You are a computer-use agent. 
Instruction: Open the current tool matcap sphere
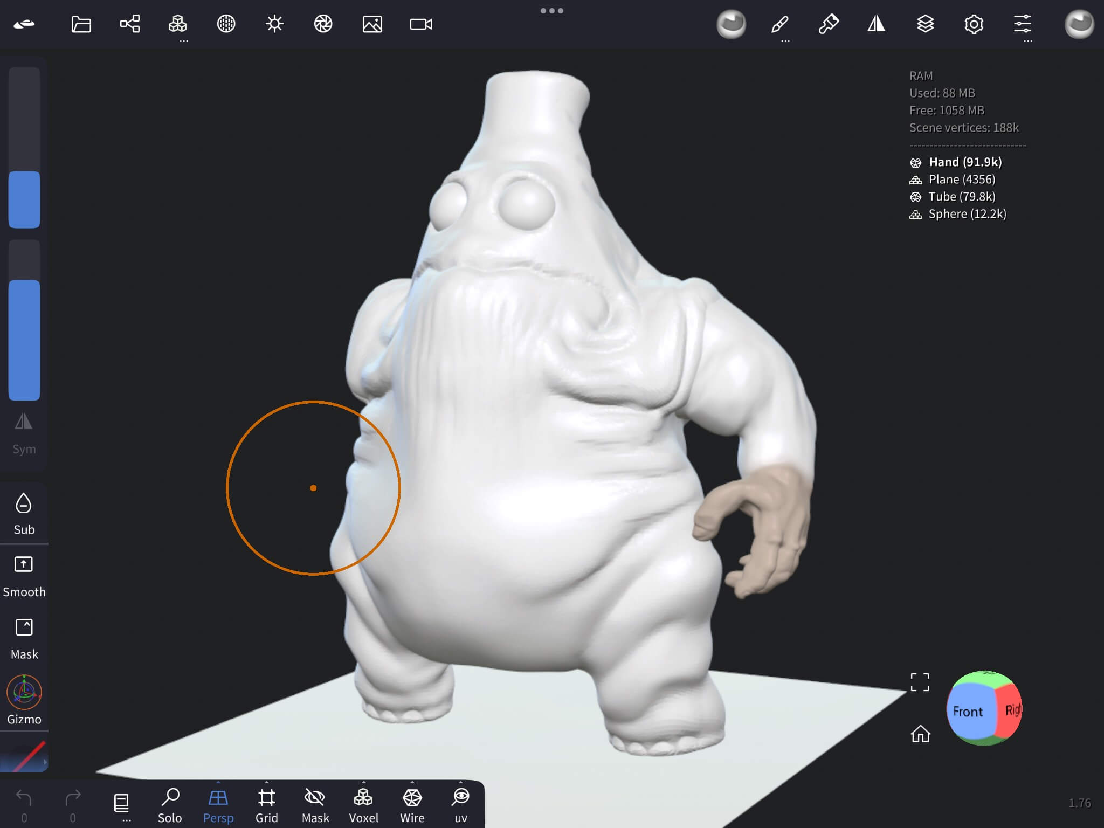point(731,24)
